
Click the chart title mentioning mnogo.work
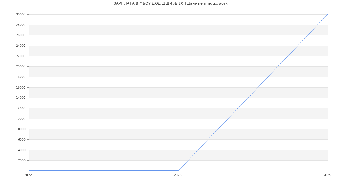point(170,3)
